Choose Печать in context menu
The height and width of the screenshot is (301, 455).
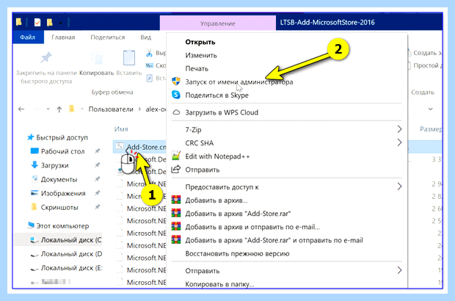pos(197,68)
